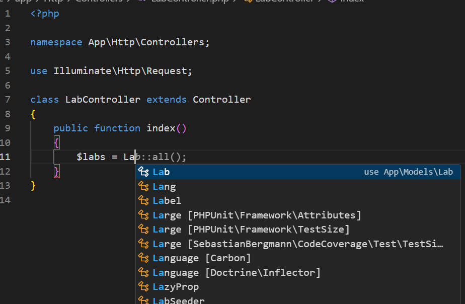Pick Large [SebastianBergmann\CodeCoverage] suggestion

pyautogui.click(x=298, y=244)
